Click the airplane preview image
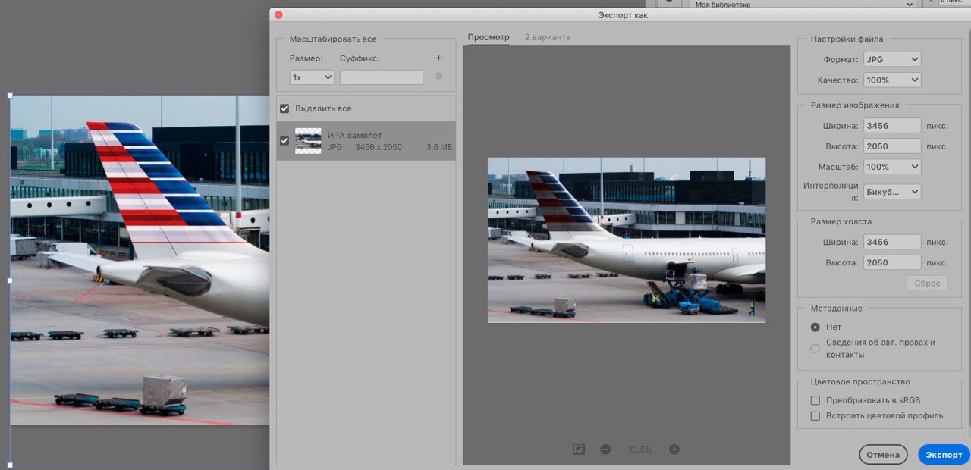This screenshot has width=971, height=470. pos(627,240)
